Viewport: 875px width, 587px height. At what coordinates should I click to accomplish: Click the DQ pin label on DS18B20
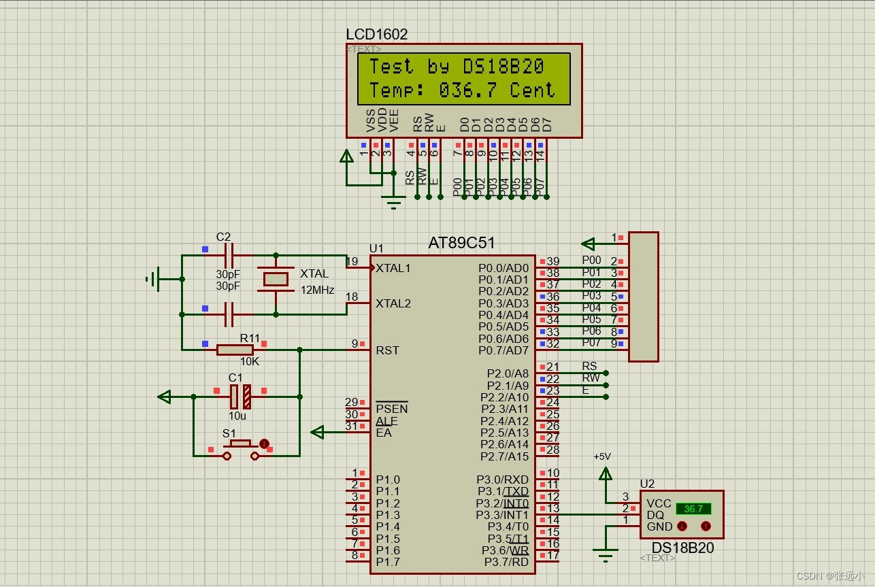(x=655, y=515)
